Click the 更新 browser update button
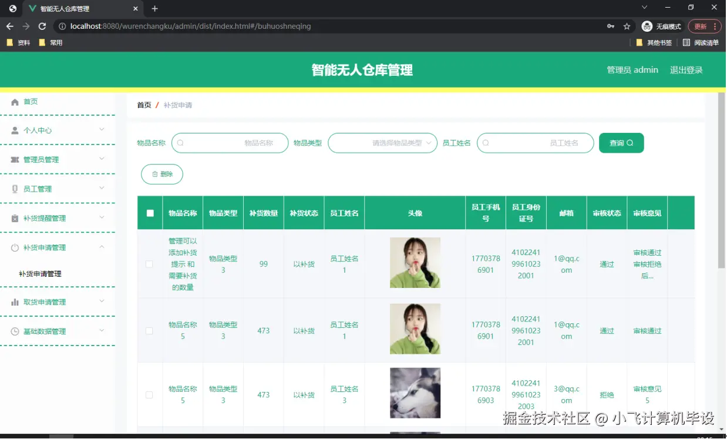This screenshot has width=727, height=439. 704,26
